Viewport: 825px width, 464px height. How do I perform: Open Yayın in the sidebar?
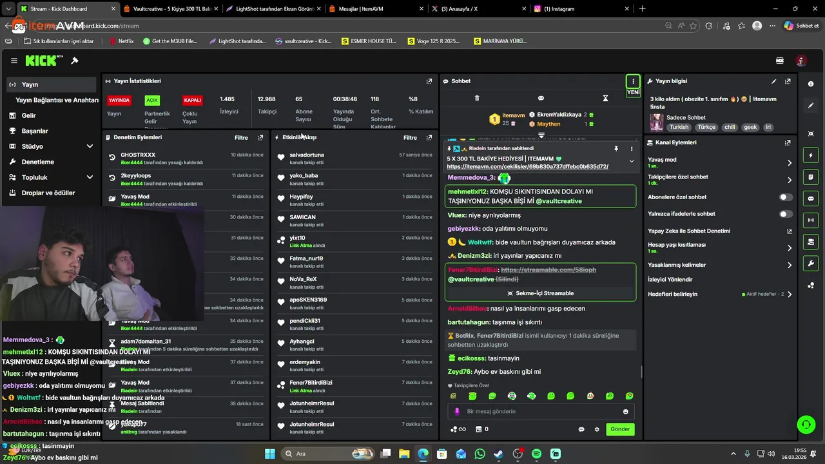point(52,84)
